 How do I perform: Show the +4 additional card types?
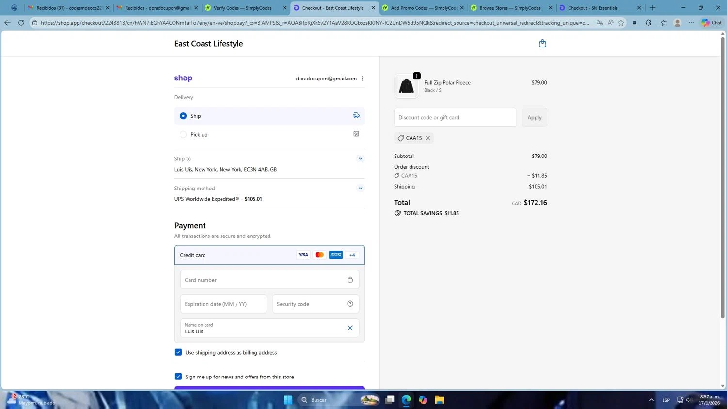pos(352,255)
